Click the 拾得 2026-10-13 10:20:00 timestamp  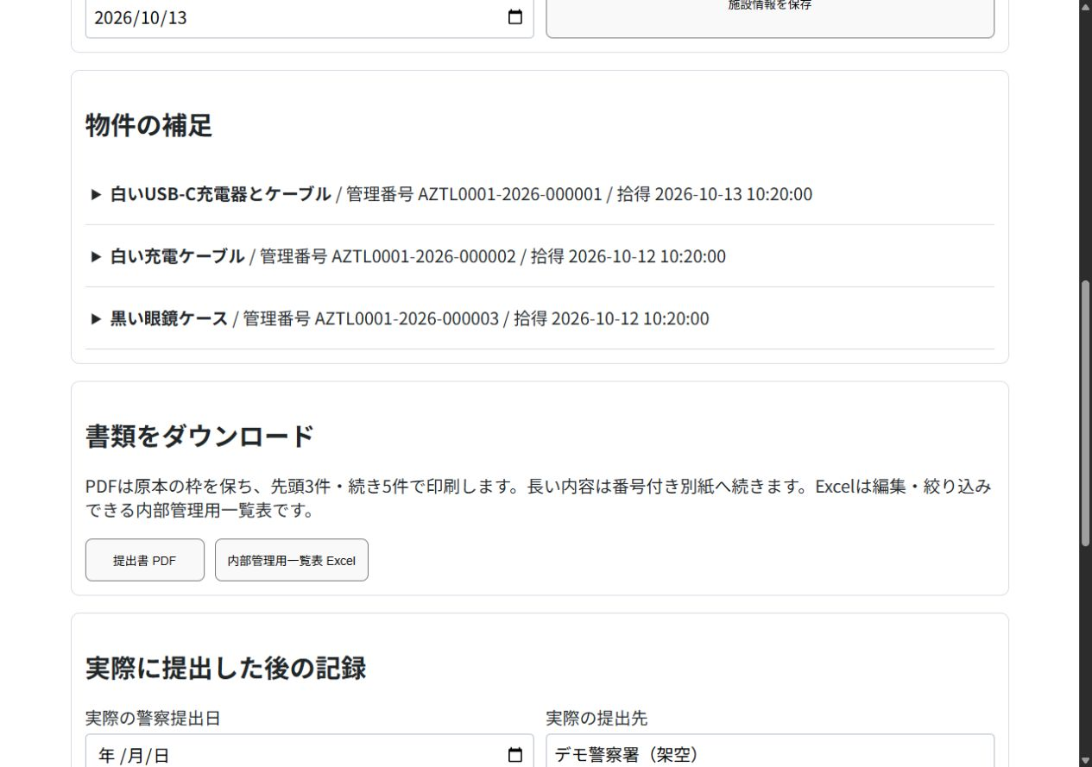(715, 194)
